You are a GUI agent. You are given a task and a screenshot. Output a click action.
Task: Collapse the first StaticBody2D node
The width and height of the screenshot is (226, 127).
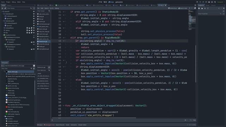pos(3,14)
